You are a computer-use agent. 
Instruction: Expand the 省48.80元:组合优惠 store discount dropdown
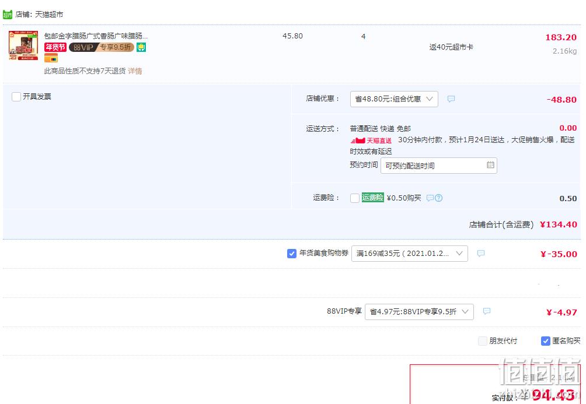pyautogui.click(x=394, y=99)
